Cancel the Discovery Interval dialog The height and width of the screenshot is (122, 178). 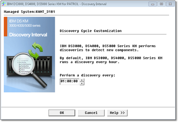point(91,113)
